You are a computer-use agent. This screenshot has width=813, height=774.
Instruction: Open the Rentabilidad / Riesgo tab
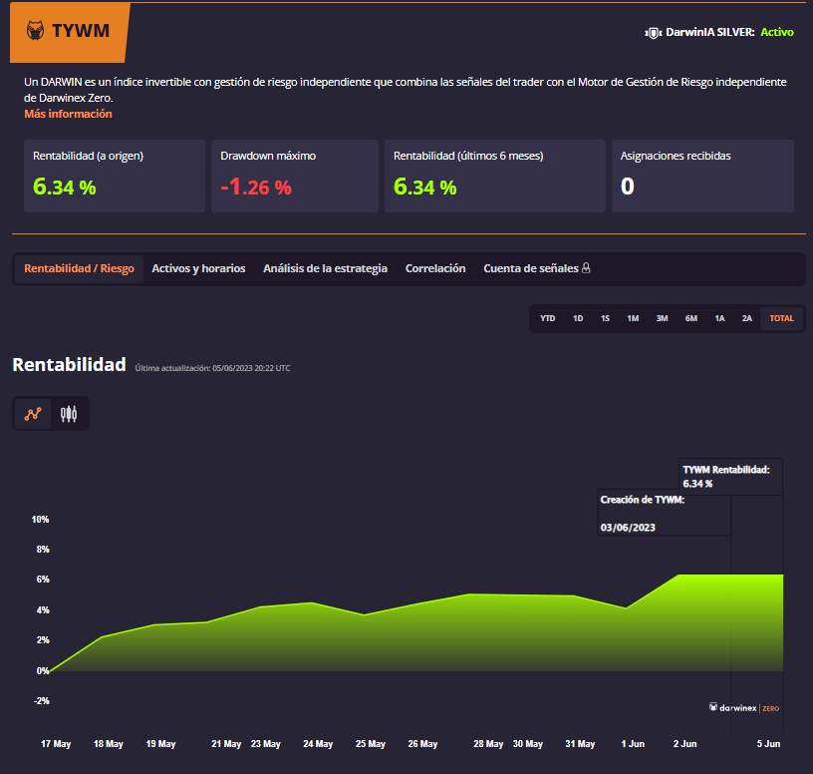click(79, 268)
